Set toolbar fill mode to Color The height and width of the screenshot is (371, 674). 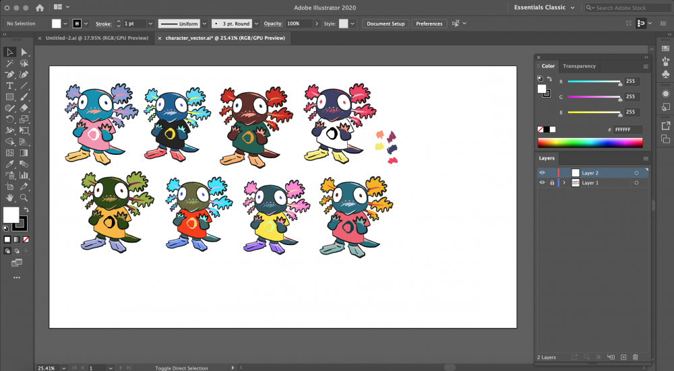point(7,239)
